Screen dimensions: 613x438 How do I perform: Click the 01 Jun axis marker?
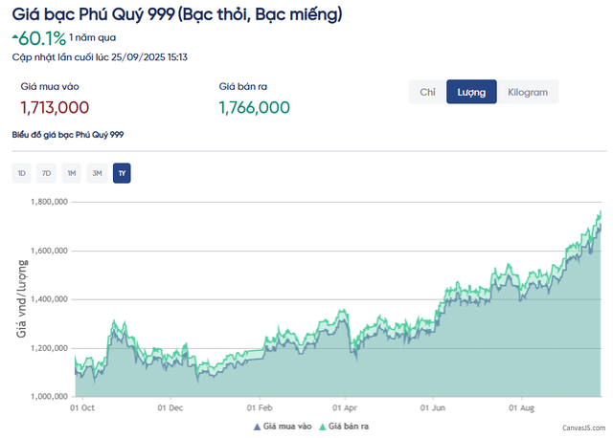(x=433, y=408)
